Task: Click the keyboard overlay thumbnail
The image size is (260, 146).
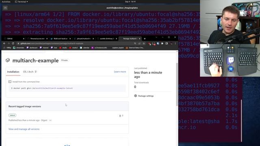Action: tap(230, 60)
